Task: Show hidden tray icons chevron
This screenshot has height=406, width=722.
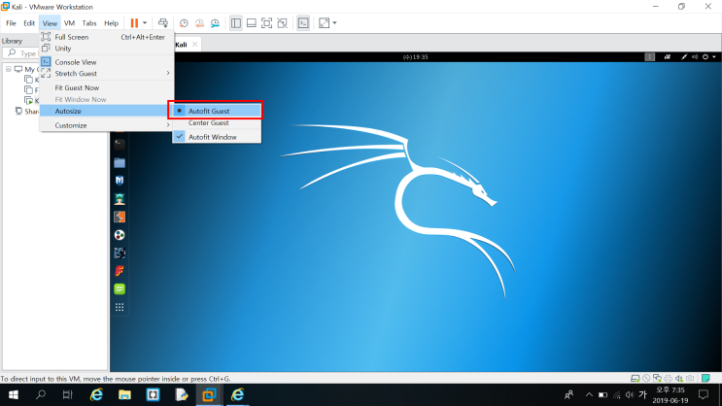Action: point(589,394)
